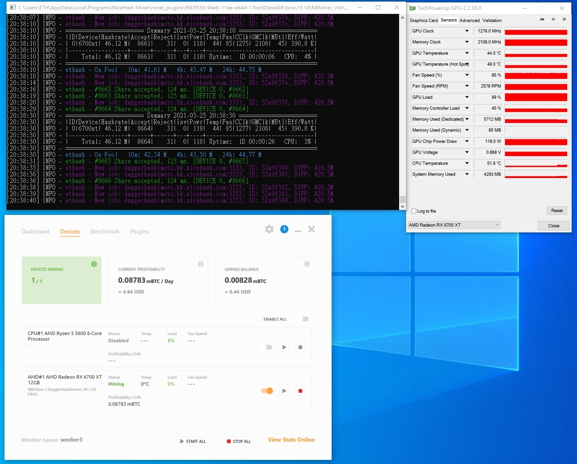
Task: Minimize the NiceHash Miner window
Action: pos(298,231)
